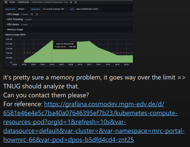
Task: Expand the CPU Throttling row
Action: (x=14, y=19)
